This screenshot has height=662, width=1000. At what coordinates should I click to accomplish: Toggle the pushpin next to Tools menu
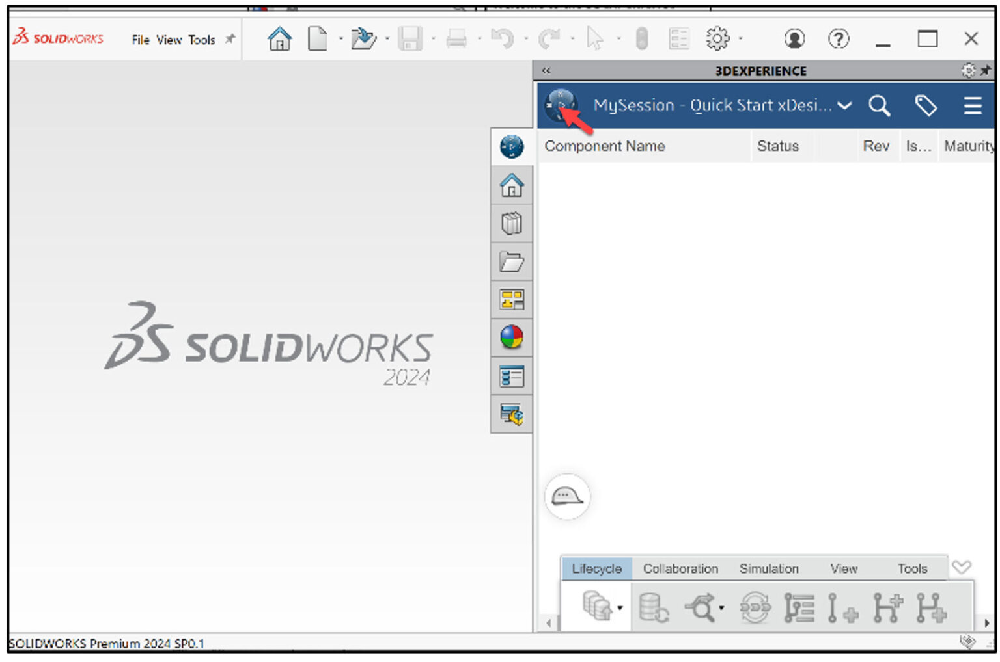[229, 39]
